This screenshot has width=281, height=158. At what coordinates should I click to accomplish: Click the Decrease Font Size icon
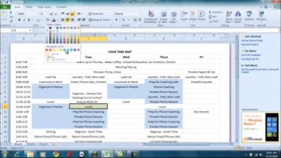point(56,14)
